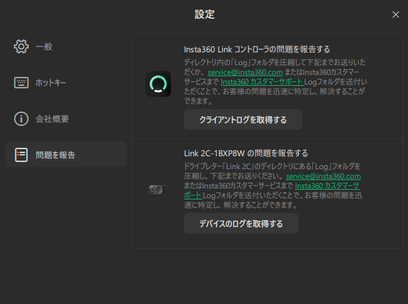
Task: Click the Insta360 Link コントローラの問題を報告する heading
Action: pos(257,49)
